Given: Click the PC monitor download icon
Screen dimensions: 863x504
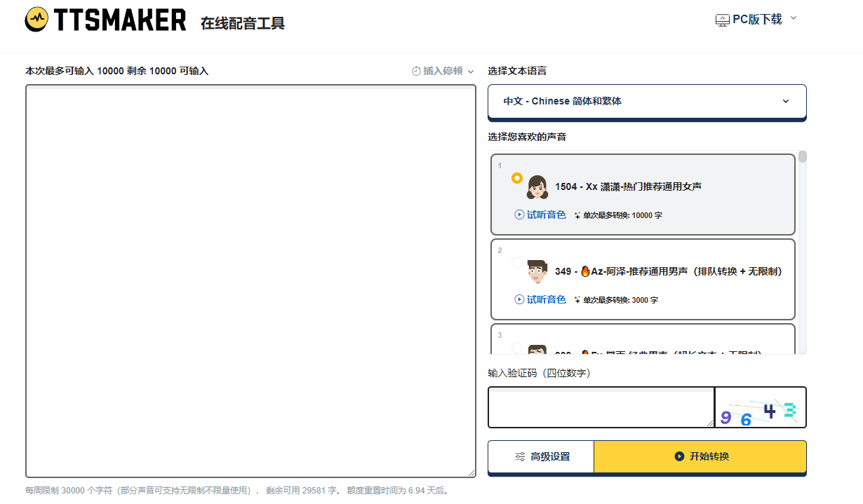Looking at the screenshot, I should pyautogui.click(x=723, y=20).
